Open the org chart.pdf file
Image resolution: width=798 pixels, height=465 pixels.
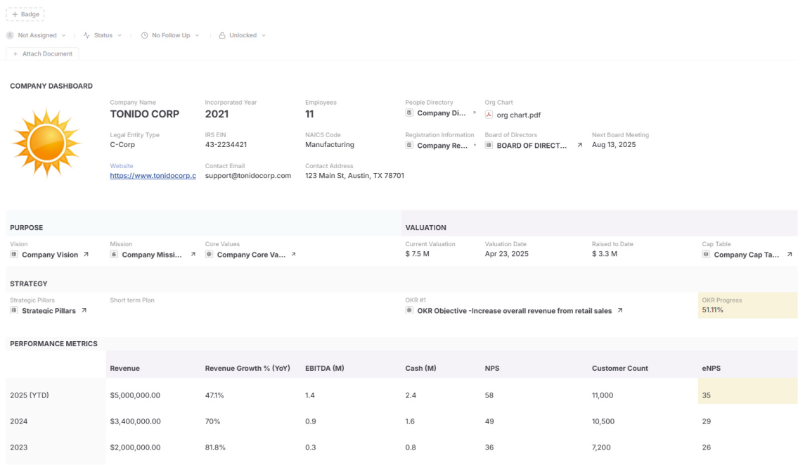pyautogui.click(x=519, y=115)
